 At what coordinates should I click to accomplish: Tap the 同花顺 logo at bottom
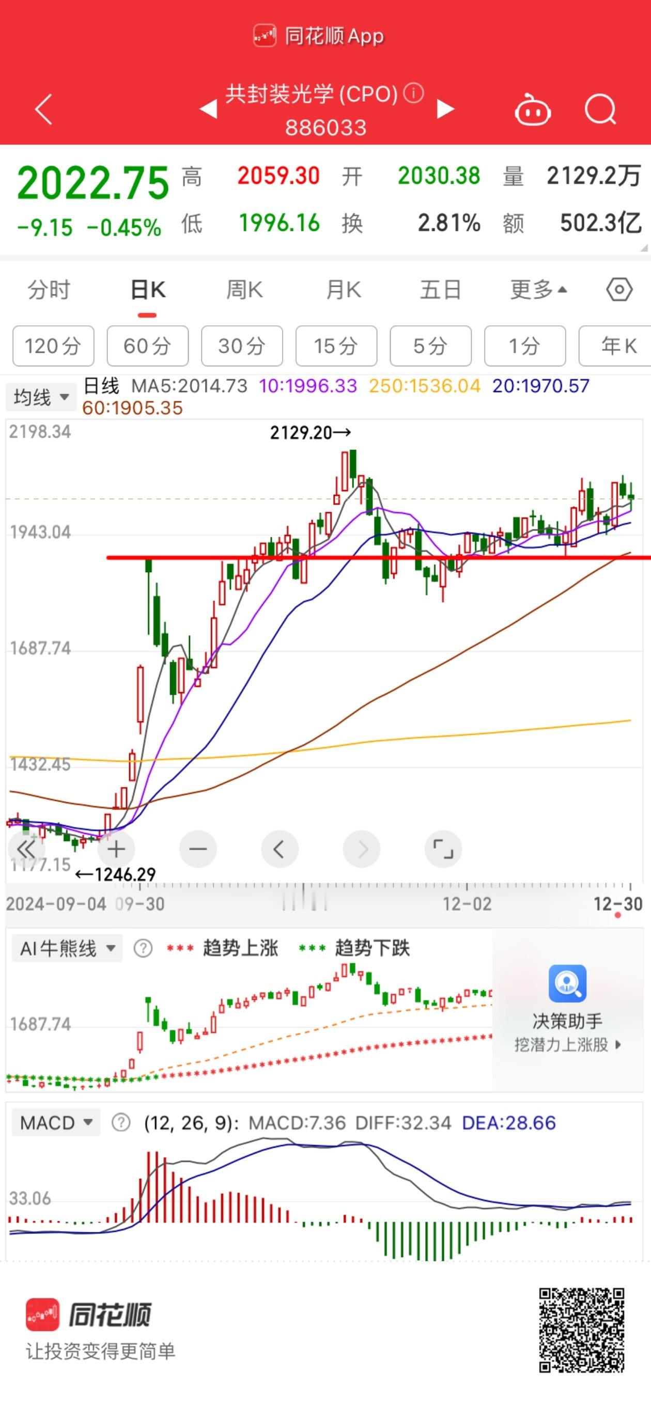(x=89, y=1314)
